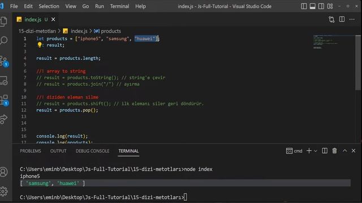Click 15-dizi-metotları breadcrumb folder
362x203 pixels.
pyautogui.click(x=37, y=31)
